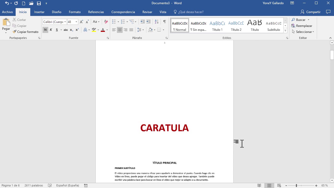Image resolution: width=334 pixels, height=188 pixels.
Task: Zoom in with the plus button
Action: tap(316, 185)
